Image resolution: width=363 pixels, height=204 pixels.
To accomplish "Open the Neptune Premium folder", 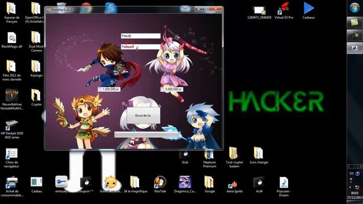I will pos(209,155).
